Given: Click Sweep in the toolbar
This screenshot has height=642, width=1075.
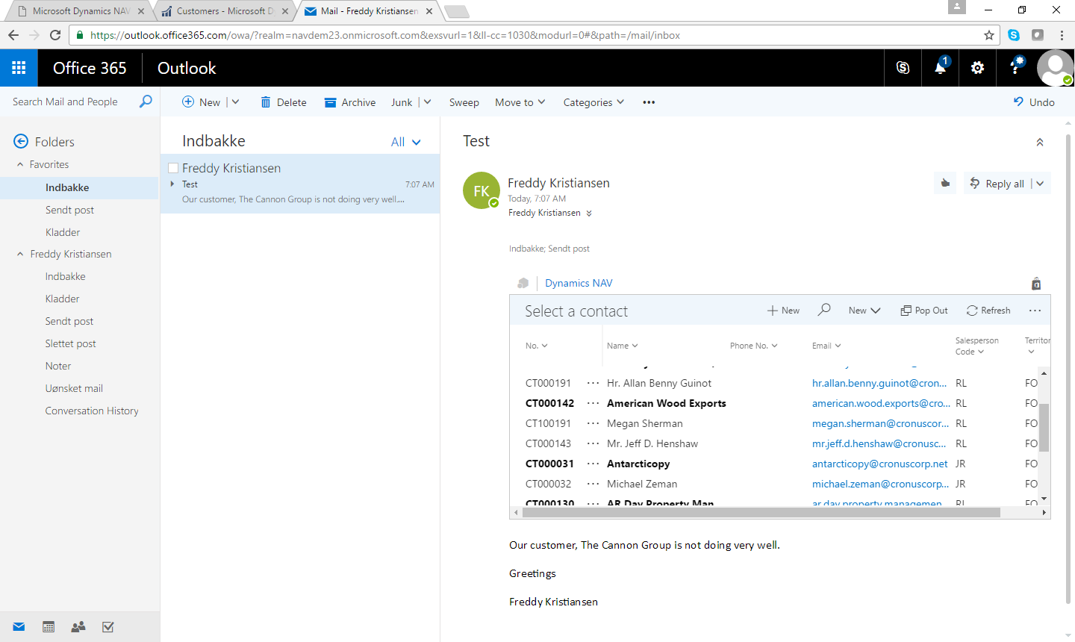Looking at the screenshot, I should [x=464, y=102].
